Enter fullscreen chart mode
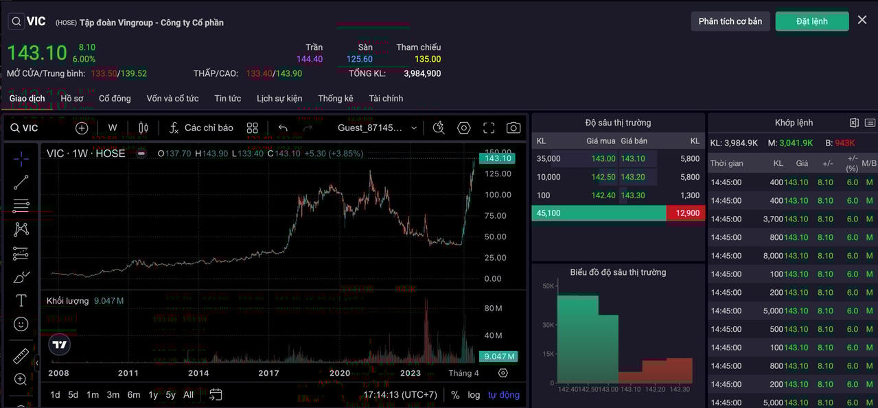 489,128
